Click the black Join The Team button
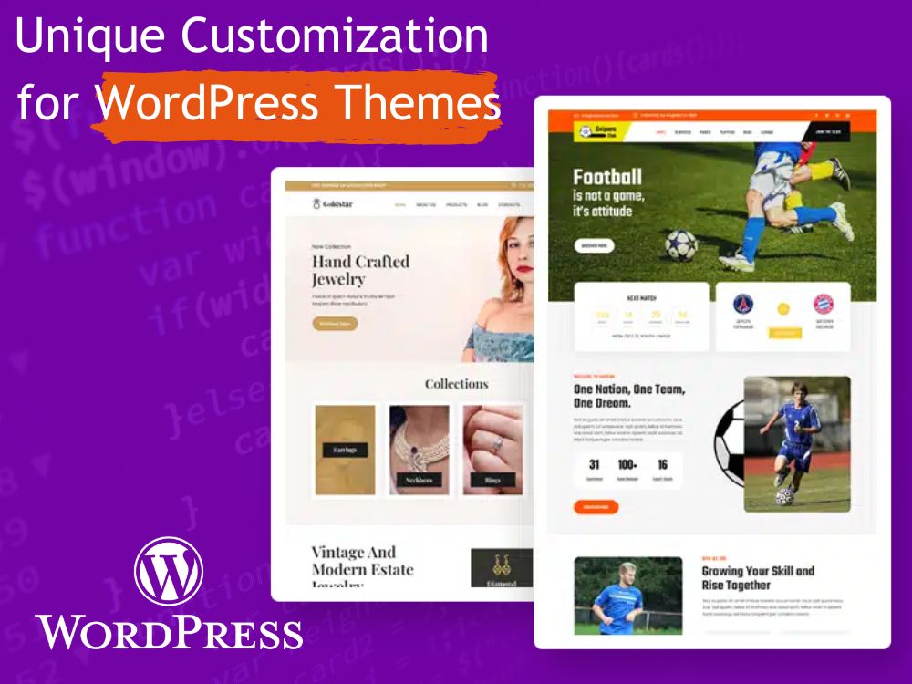The image size is (912, 684). click(x=827, y=132)
